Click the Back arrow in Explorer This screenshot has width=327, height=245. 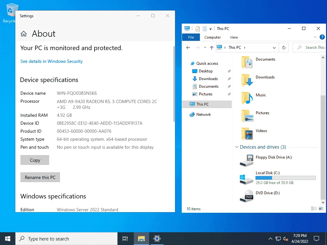(x=188, y=48)
